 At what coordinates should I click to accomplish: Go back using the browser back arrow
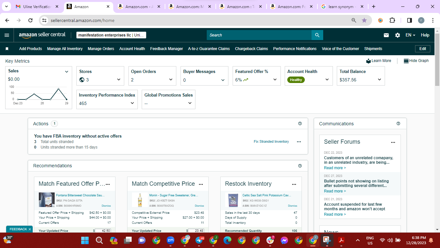(7, 20)
